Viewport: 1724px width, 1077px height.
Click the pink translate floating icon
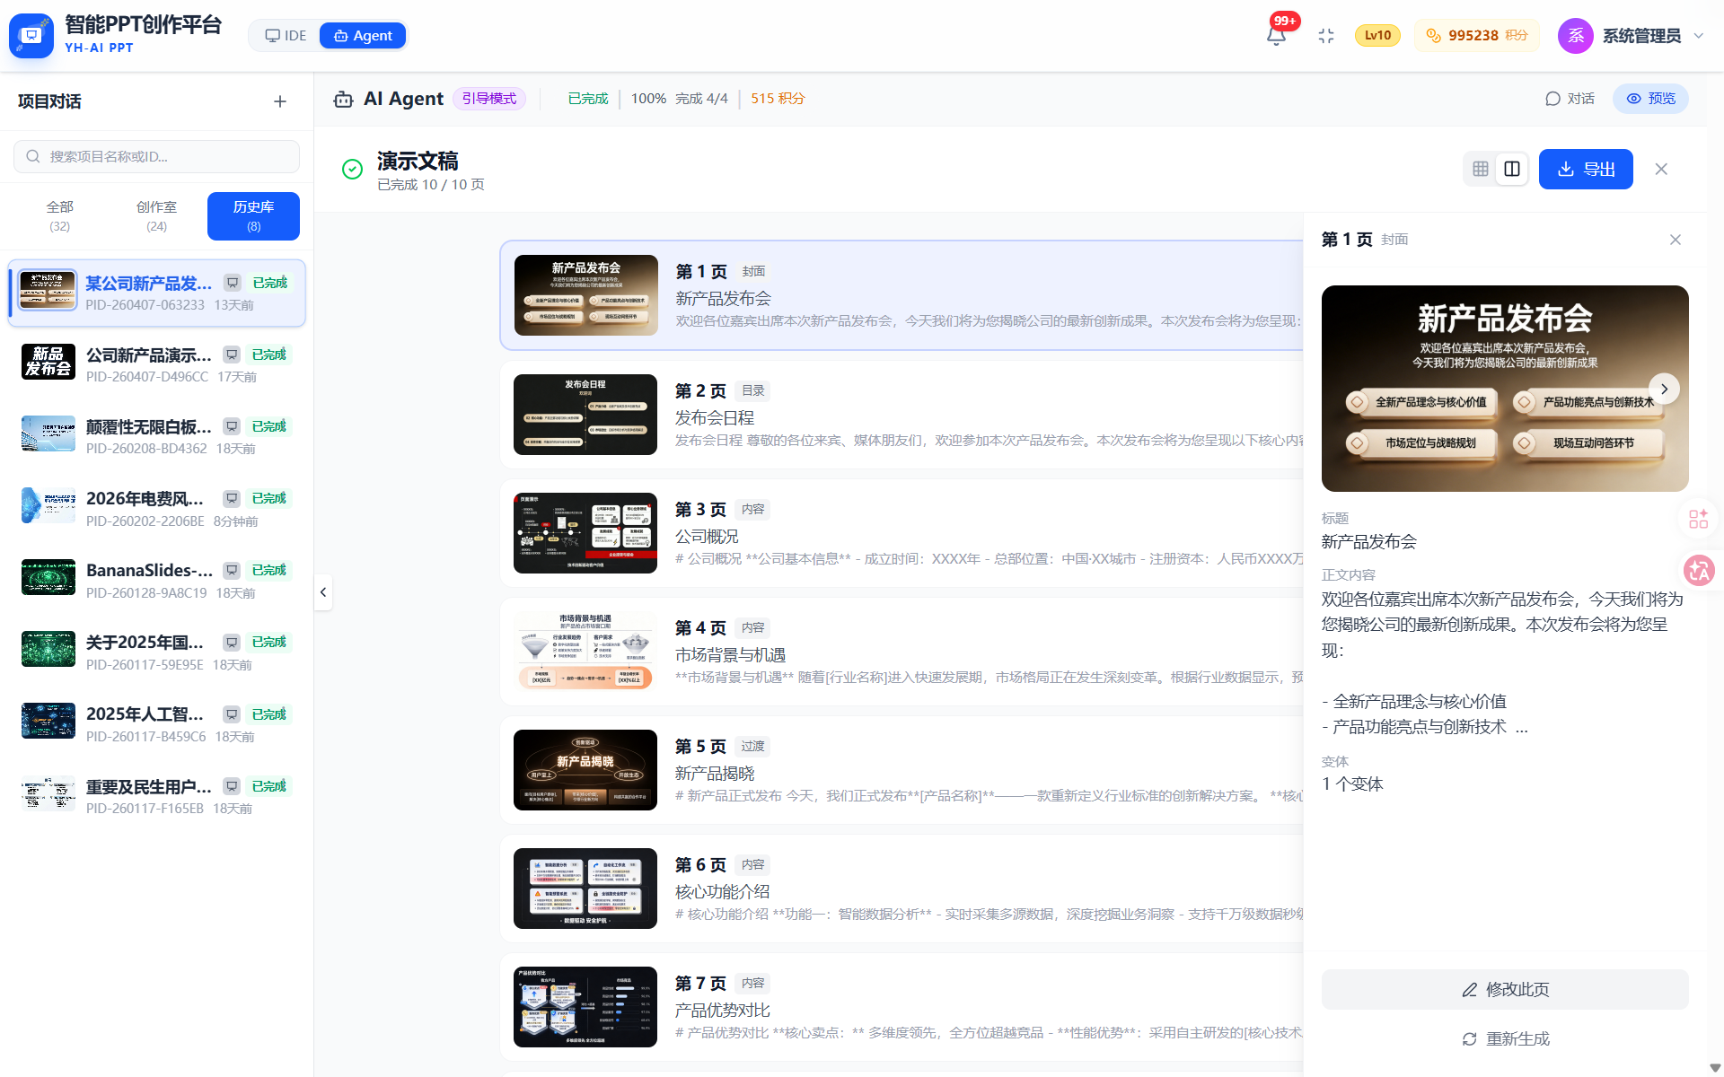pyautogui.click(x=1699, y=570)
